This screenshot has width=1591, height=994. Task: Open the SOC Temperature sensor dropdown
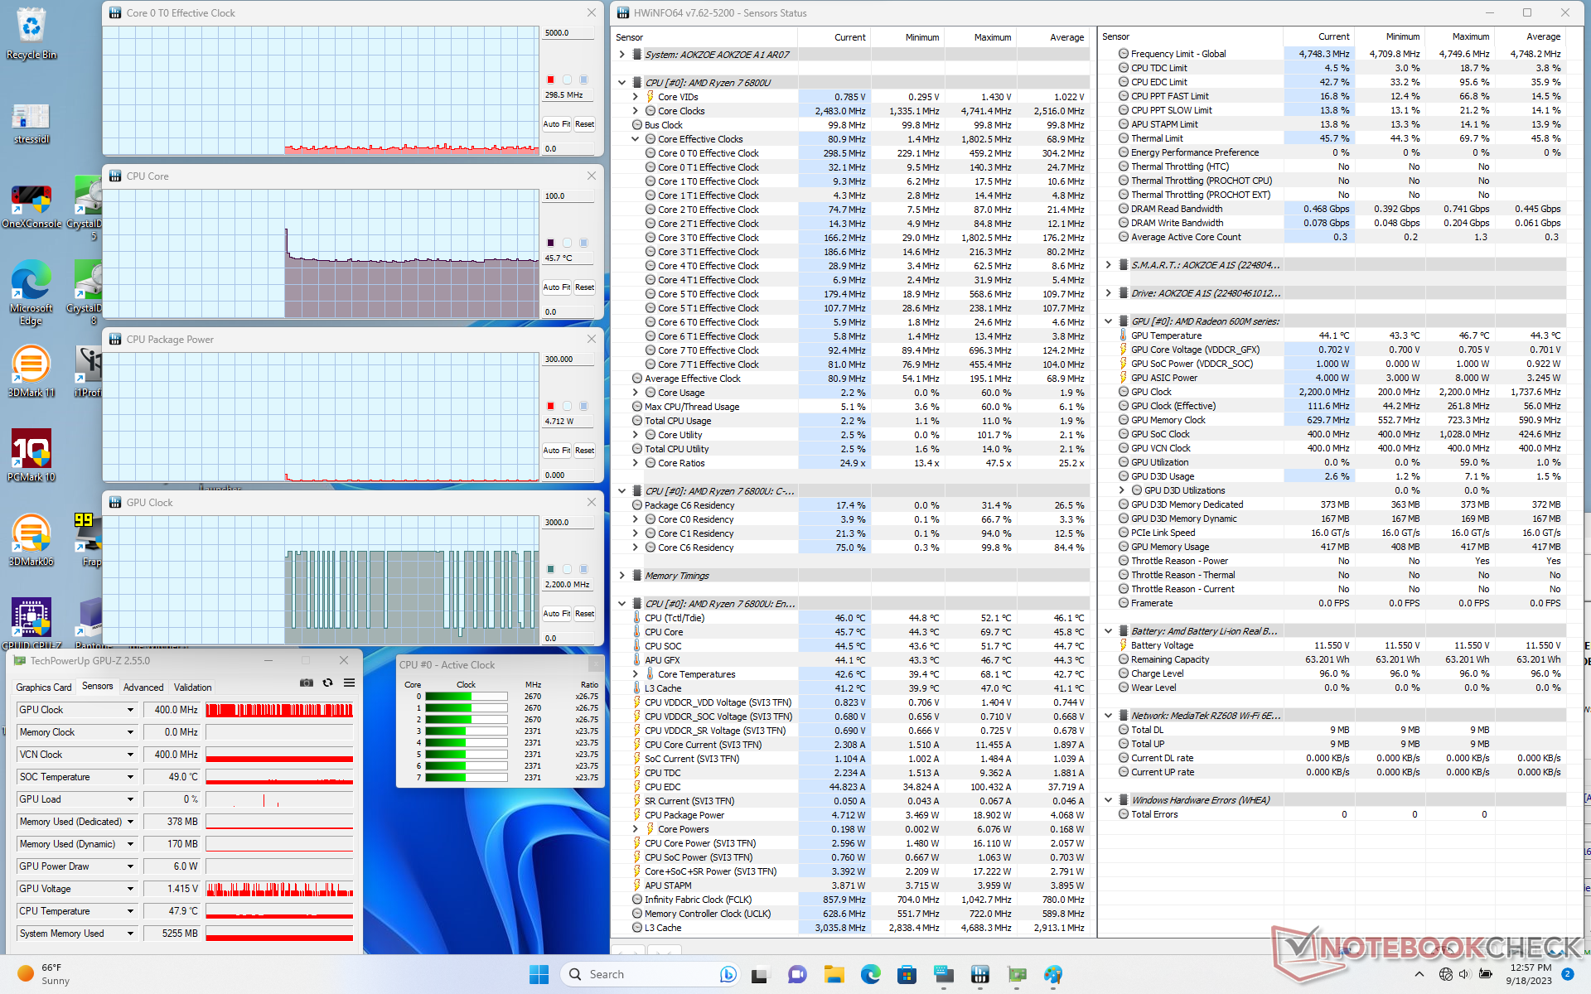click(130, 777)
